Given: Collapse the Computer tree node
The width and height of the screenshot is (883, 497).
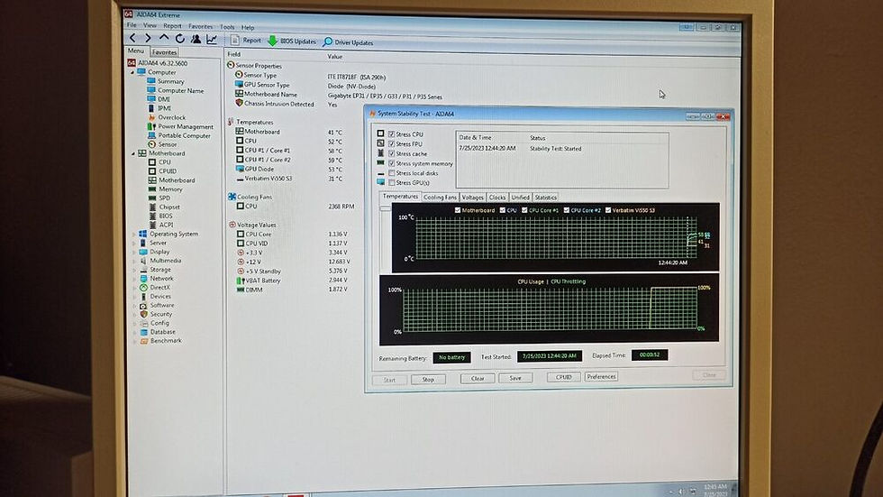Looking at the screenshot, I should pyautogui.click(x=133, y=72).
